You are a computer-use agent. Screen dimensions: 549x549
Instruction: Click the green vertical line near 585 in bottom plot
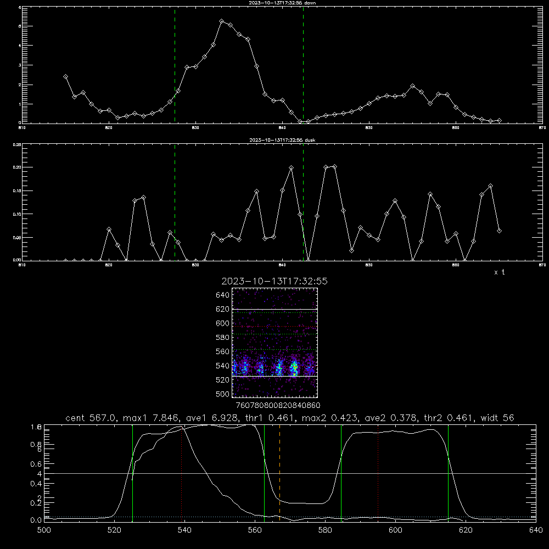[341, 473]
